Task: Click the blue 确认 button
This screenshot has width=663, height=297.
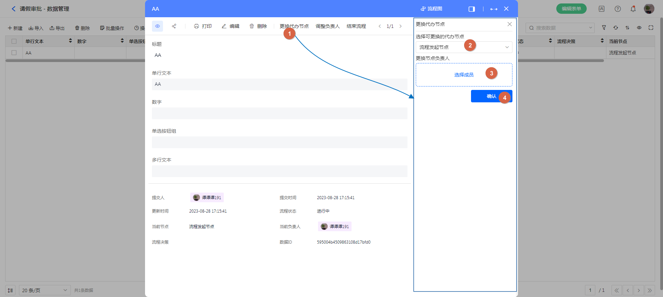Action: (x=491, y=96)
